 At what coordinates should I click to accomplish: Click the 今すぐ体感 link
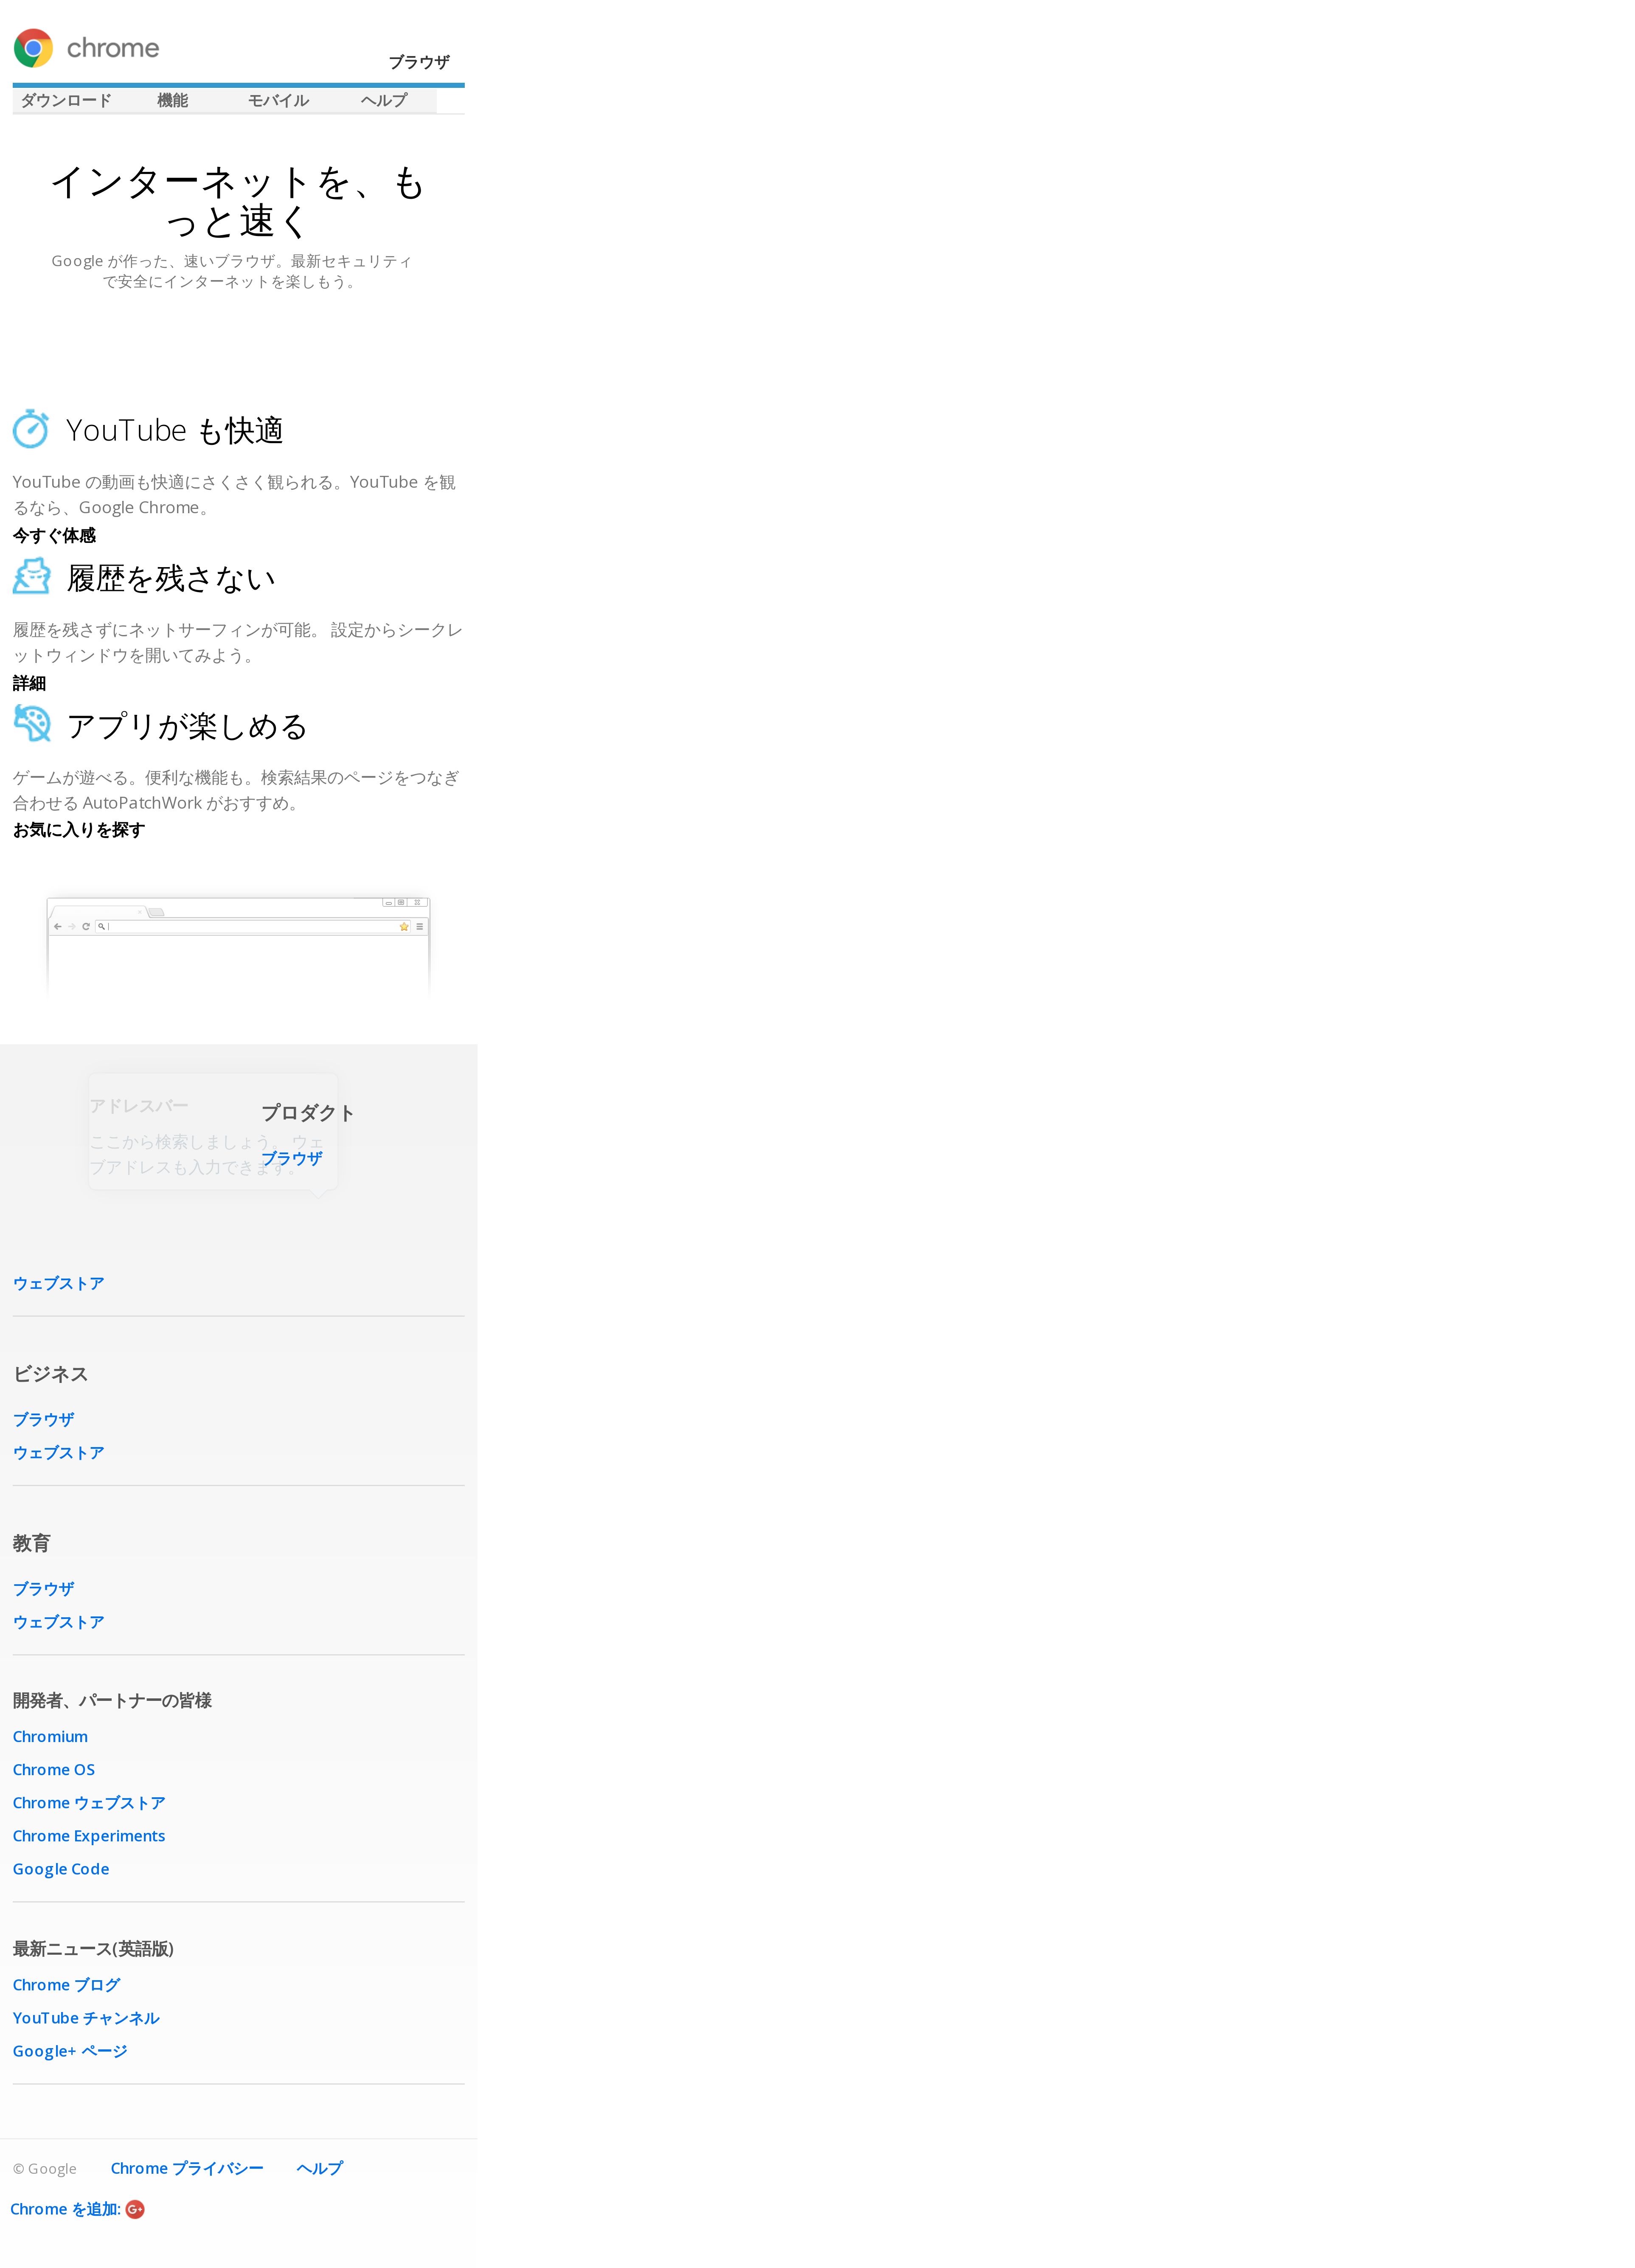[x=54, y=536]
